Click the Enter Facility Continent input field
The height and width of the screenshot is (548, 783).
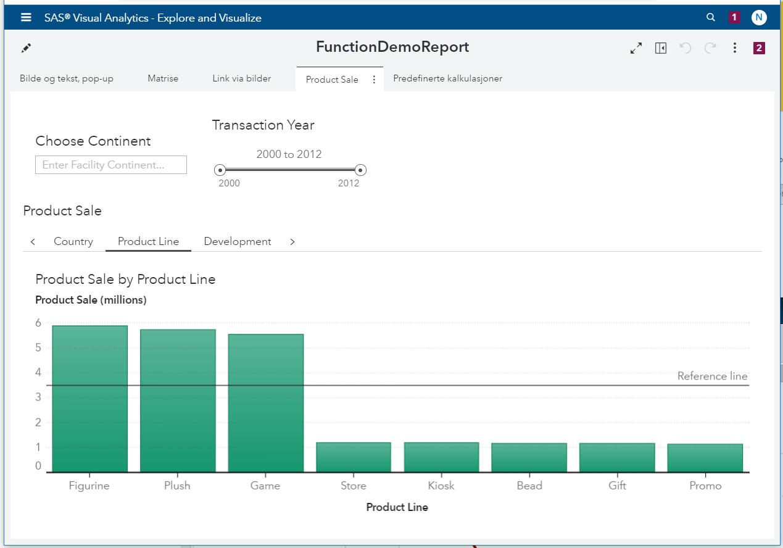110,165
